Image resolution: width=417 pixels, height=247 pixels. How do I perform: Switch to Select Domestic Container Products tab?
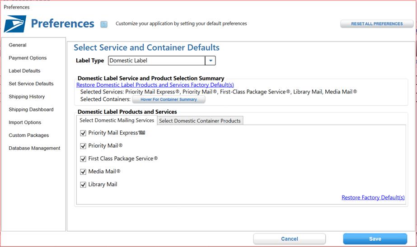(200, 121)
